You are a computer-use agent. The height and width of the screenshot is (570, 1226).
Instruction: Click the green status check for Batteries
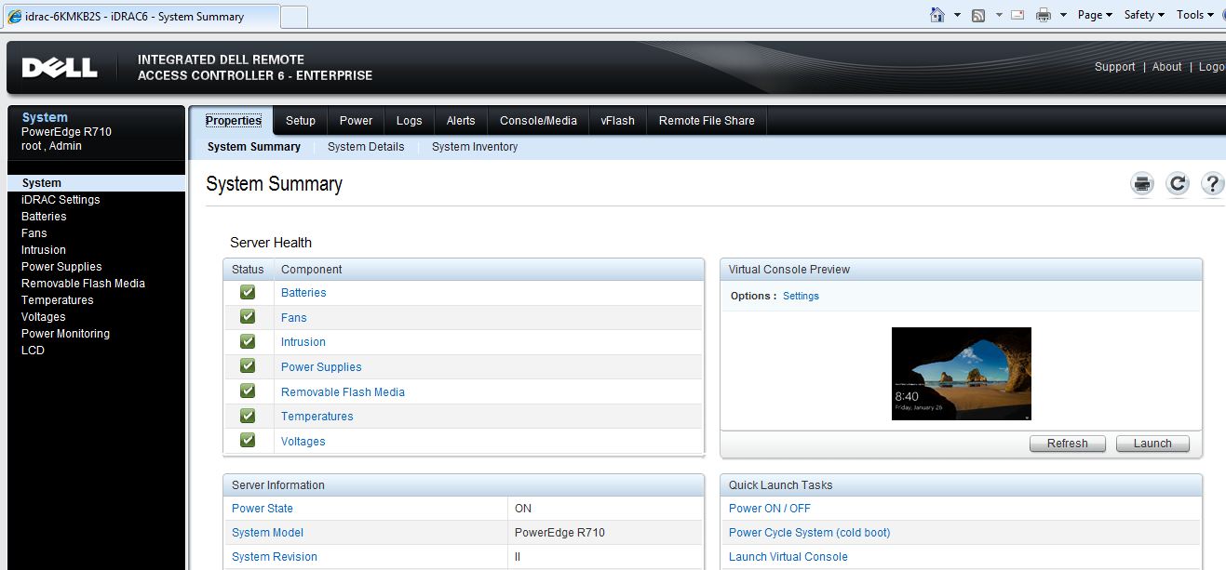click(247, 291)
